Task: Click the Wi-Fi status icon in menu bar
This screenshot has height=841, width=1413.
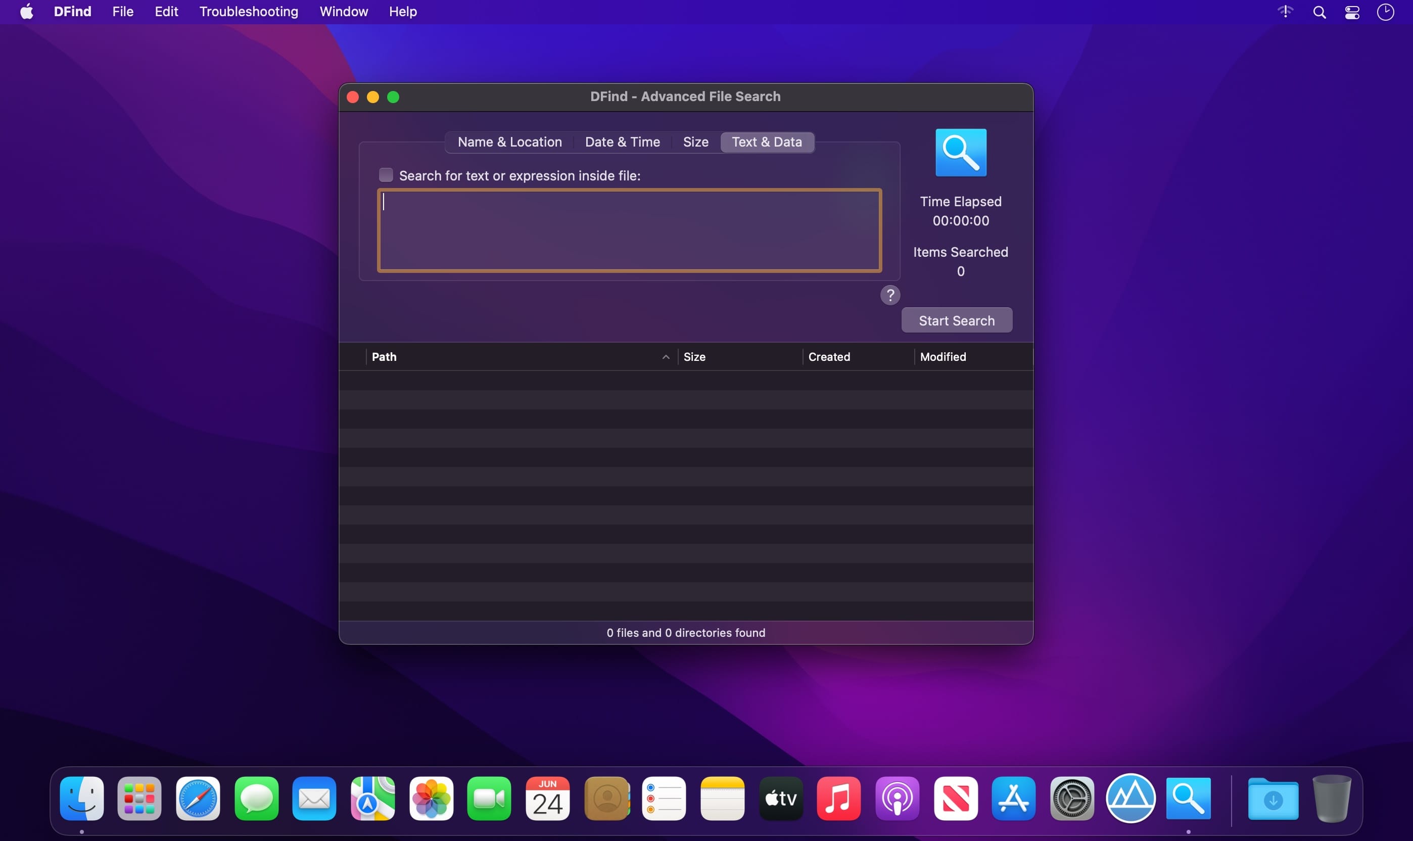Action: 1286,11
